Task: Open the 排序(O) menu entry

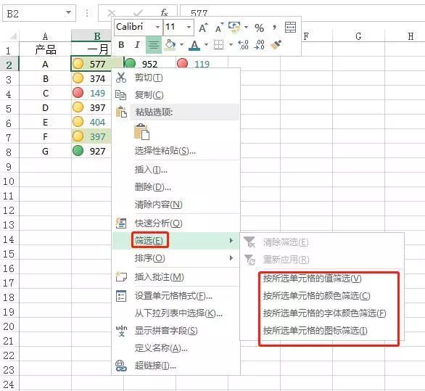Action: click(176, 258)
